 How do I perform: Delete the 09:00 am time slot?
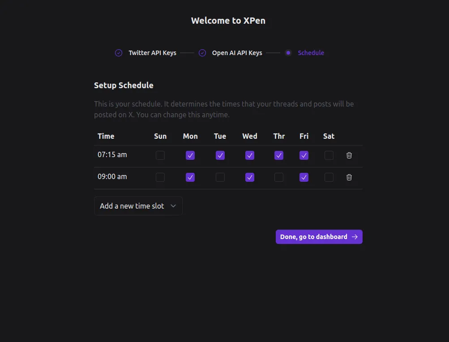[x=349, y=177]
